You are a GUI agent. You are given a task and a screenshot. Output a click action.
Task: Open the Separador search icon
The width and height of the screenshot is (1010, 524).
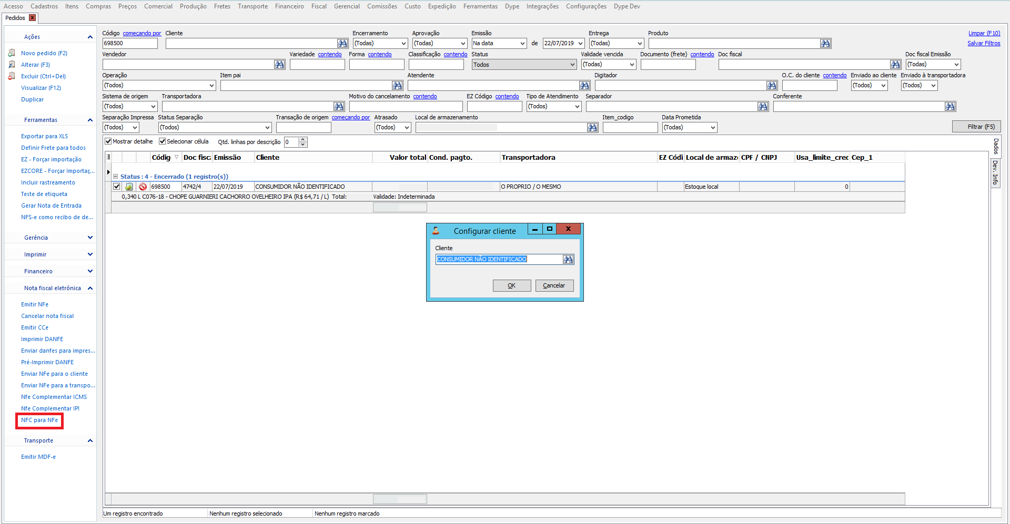click(763, 107)
